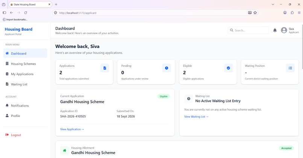Viewport: 303px width, 158px height.
Task: Toggle the browser sidebar icon
Action: point(5,13)
